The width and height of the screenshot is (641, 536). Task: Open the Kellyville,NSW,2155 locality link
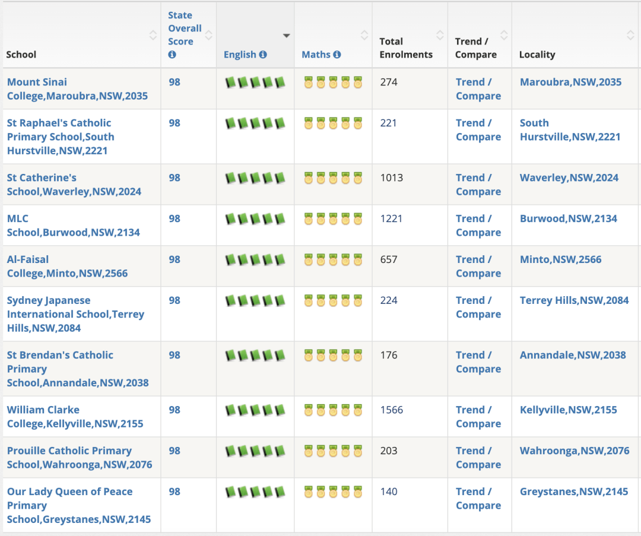(x=569, y=410)
